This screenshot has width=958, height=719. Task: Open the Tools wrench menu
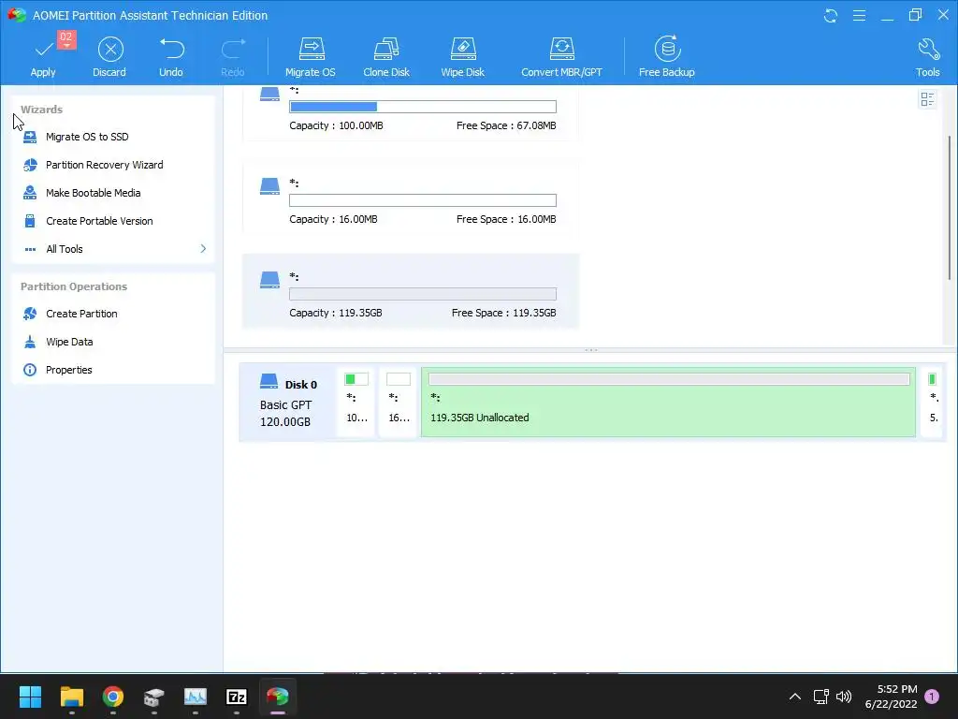(927, 56)
